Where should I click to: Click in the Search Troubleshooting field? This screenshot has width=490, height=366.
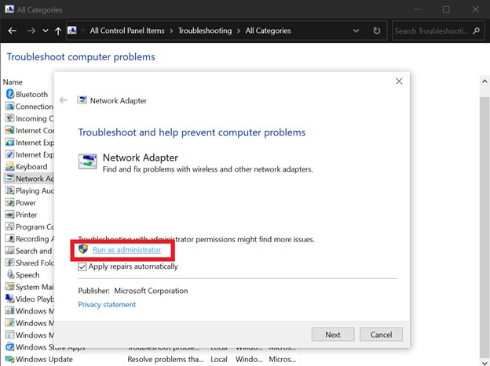(432, 31)
